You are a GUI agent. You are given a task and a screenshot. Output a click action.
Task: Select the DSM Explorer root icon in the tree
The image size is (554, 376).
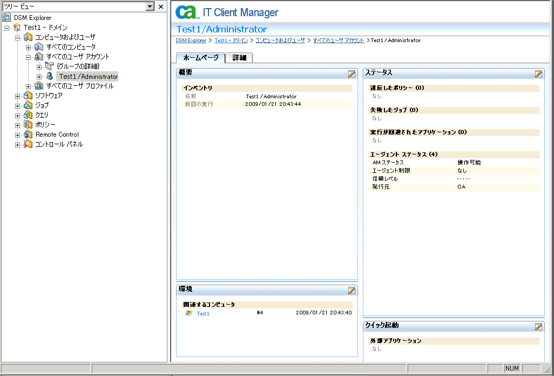pyautogui.click(x=6, y=17)
